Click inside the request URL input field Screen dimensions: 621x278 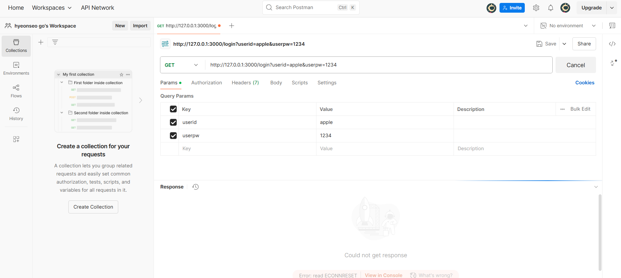pos(378,65)
